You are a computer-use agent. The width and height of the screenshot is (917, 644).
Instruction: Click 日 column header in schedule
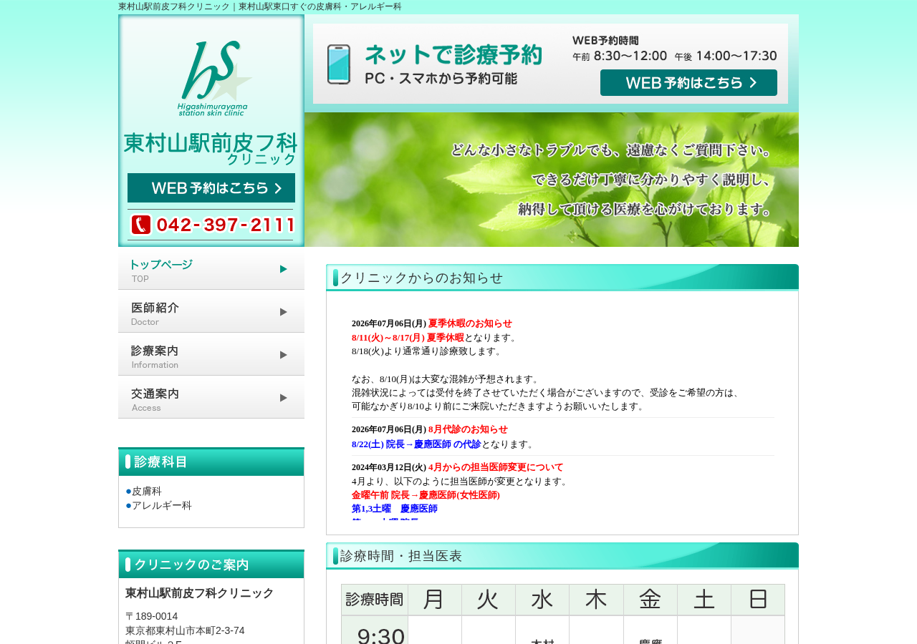pos(758,600)
